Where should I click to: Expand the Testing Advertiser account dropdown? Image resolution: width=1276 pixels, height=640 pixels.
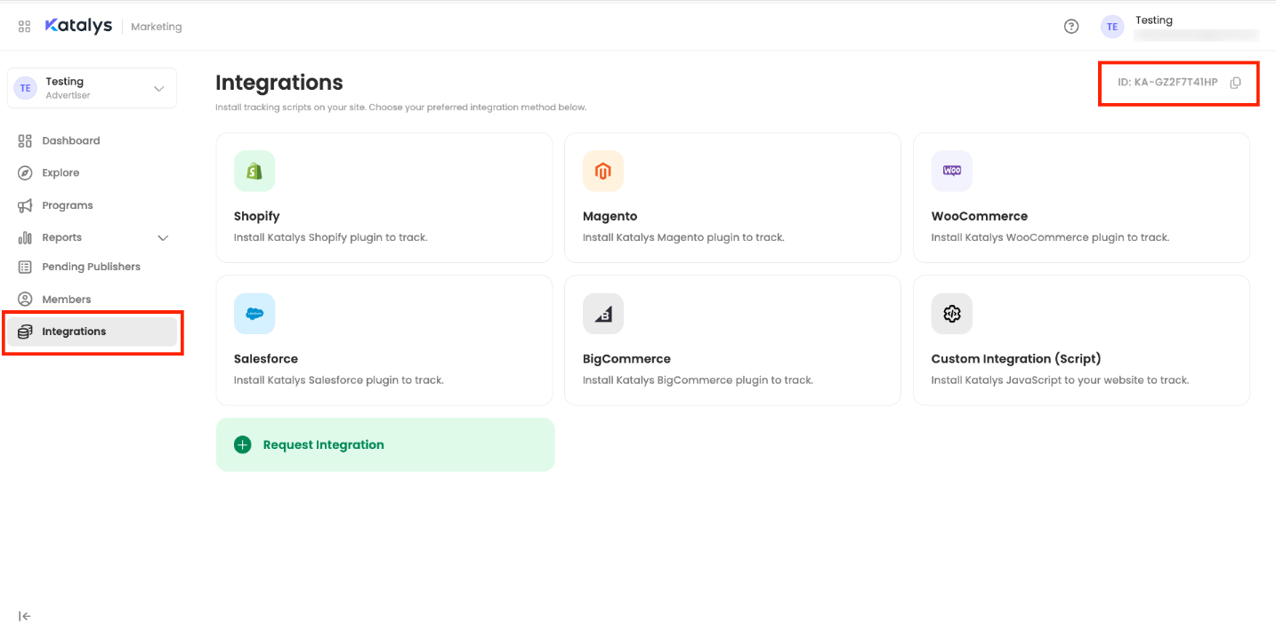[159, 88]
